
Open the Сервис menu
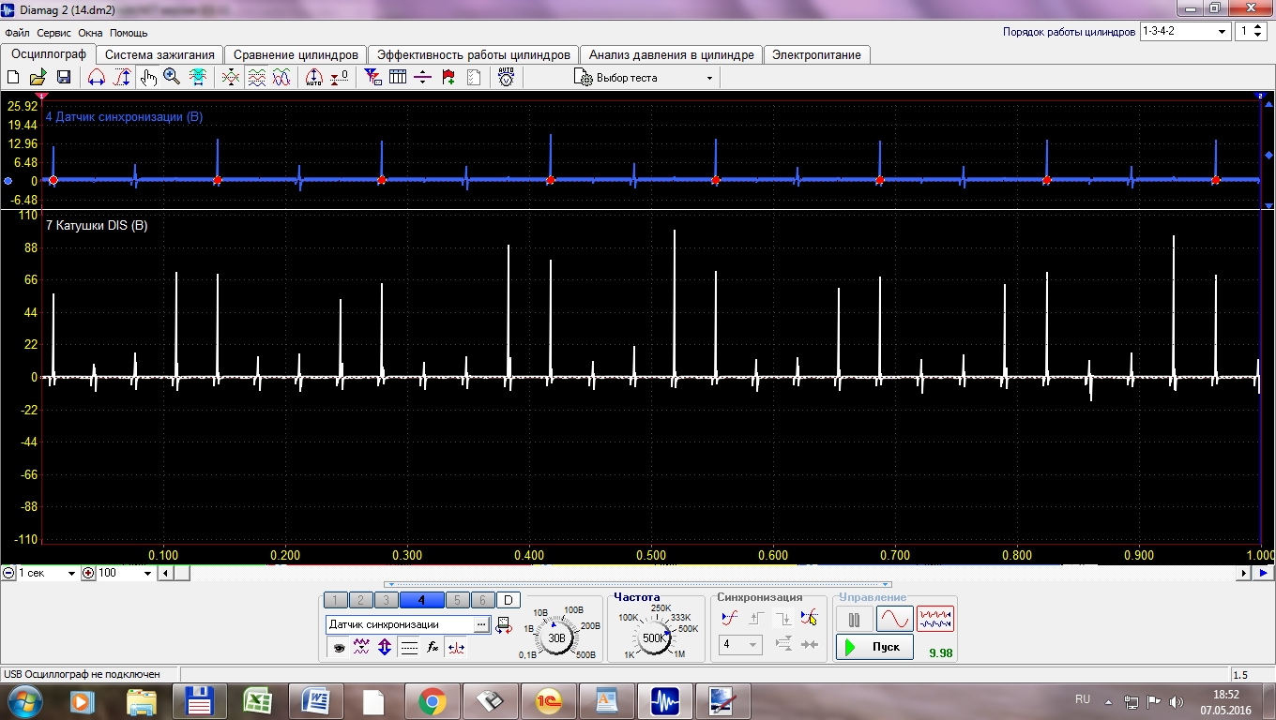[x=54, y=33]
